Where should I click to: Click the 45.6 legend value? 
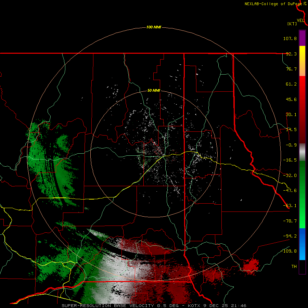click(291, 99)
